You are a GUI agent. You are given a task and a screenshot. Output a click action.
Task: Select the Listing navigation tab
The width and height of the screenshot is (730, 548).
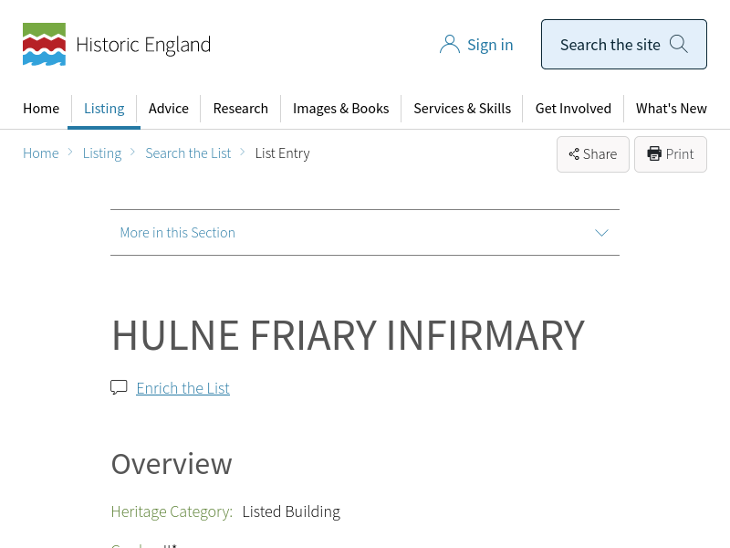click(x=104, y=108)
